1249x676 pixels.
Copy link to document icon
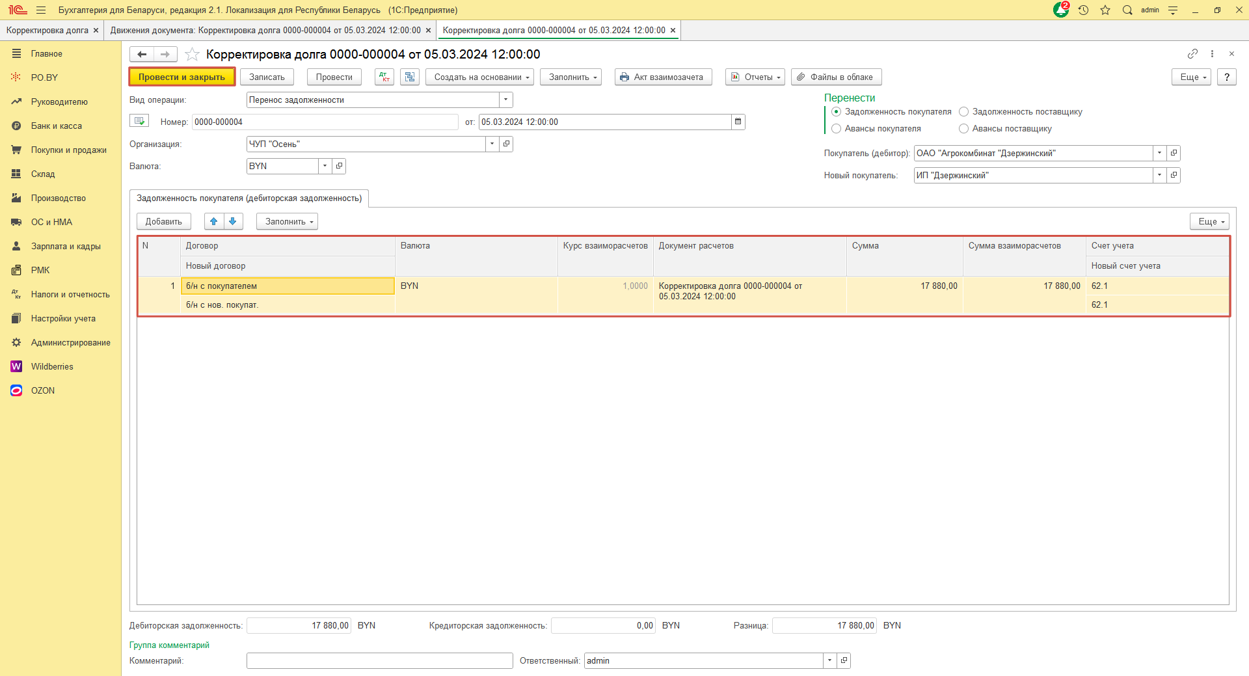click(x=1192, y=53)
